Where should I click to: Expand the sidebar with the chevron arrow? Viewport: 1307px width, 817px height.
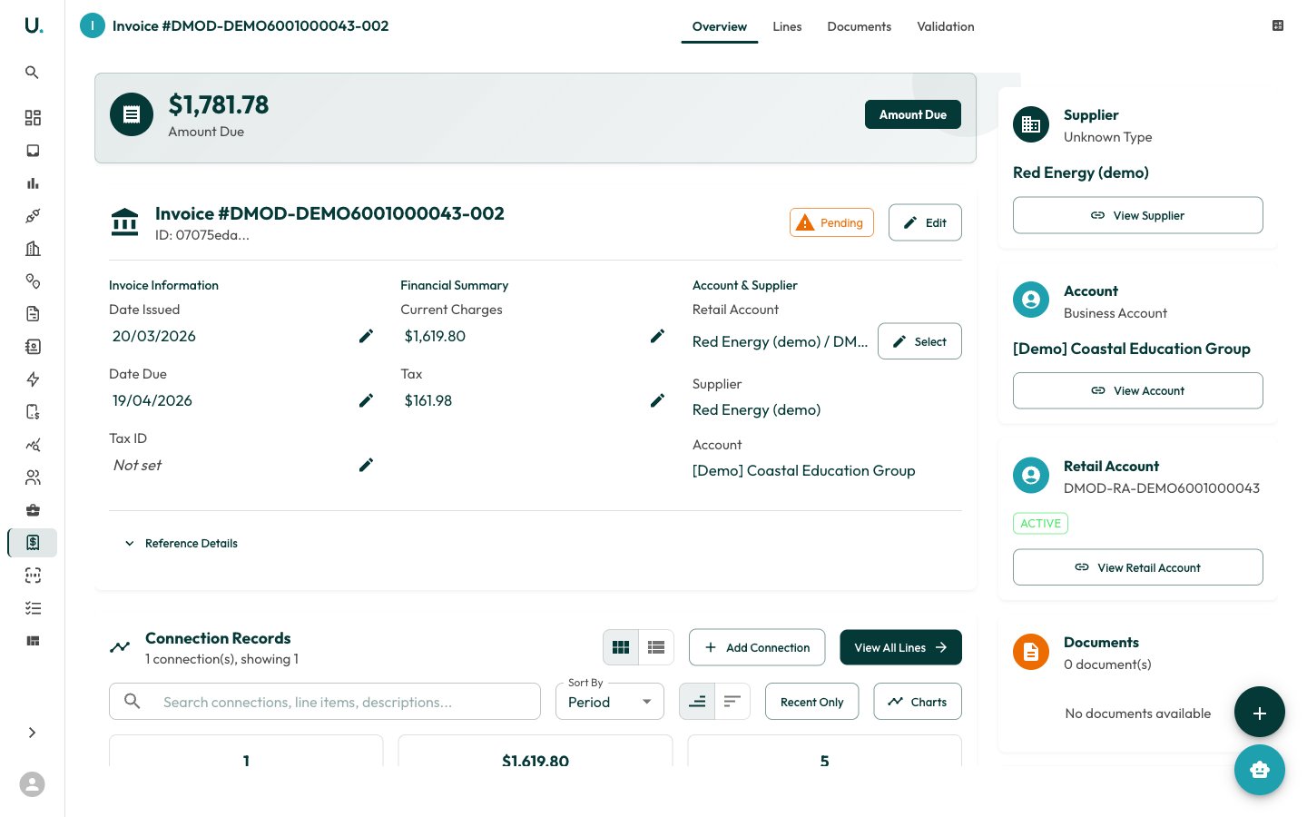pyautogui.click(x=32, y=733)
